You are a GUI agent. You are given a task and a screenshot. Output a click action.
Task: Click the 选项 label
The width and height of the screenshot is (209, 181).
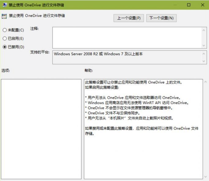pos(6,70)
